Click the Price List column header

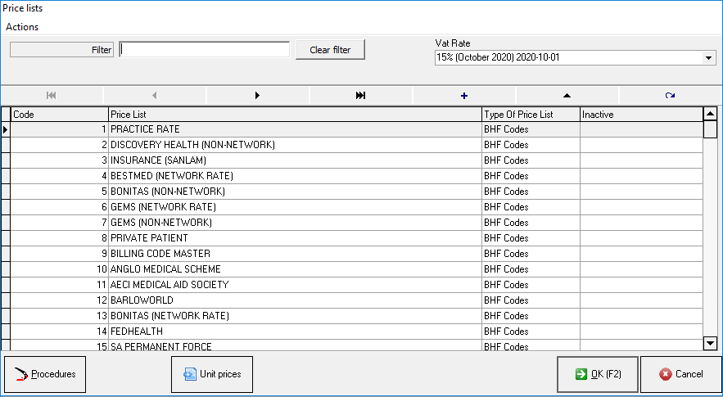(295, 115)
